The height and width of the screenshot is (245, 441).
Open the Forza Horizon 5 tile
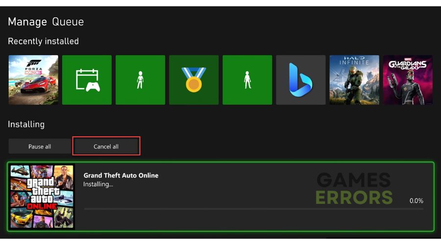33,80
